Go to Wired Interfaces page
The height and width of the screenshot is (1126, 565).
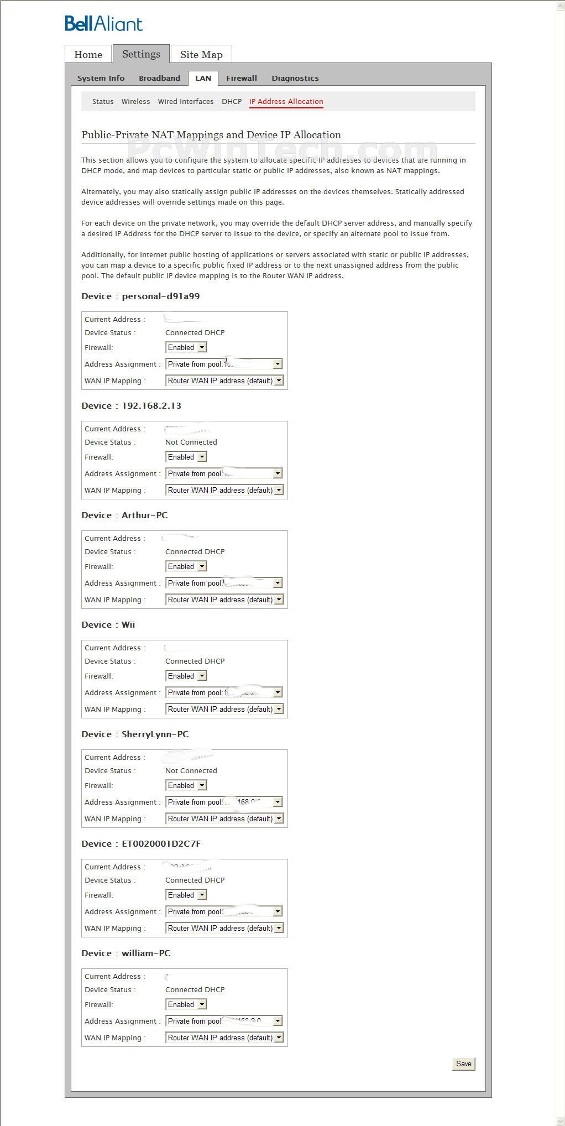(186, 101)
